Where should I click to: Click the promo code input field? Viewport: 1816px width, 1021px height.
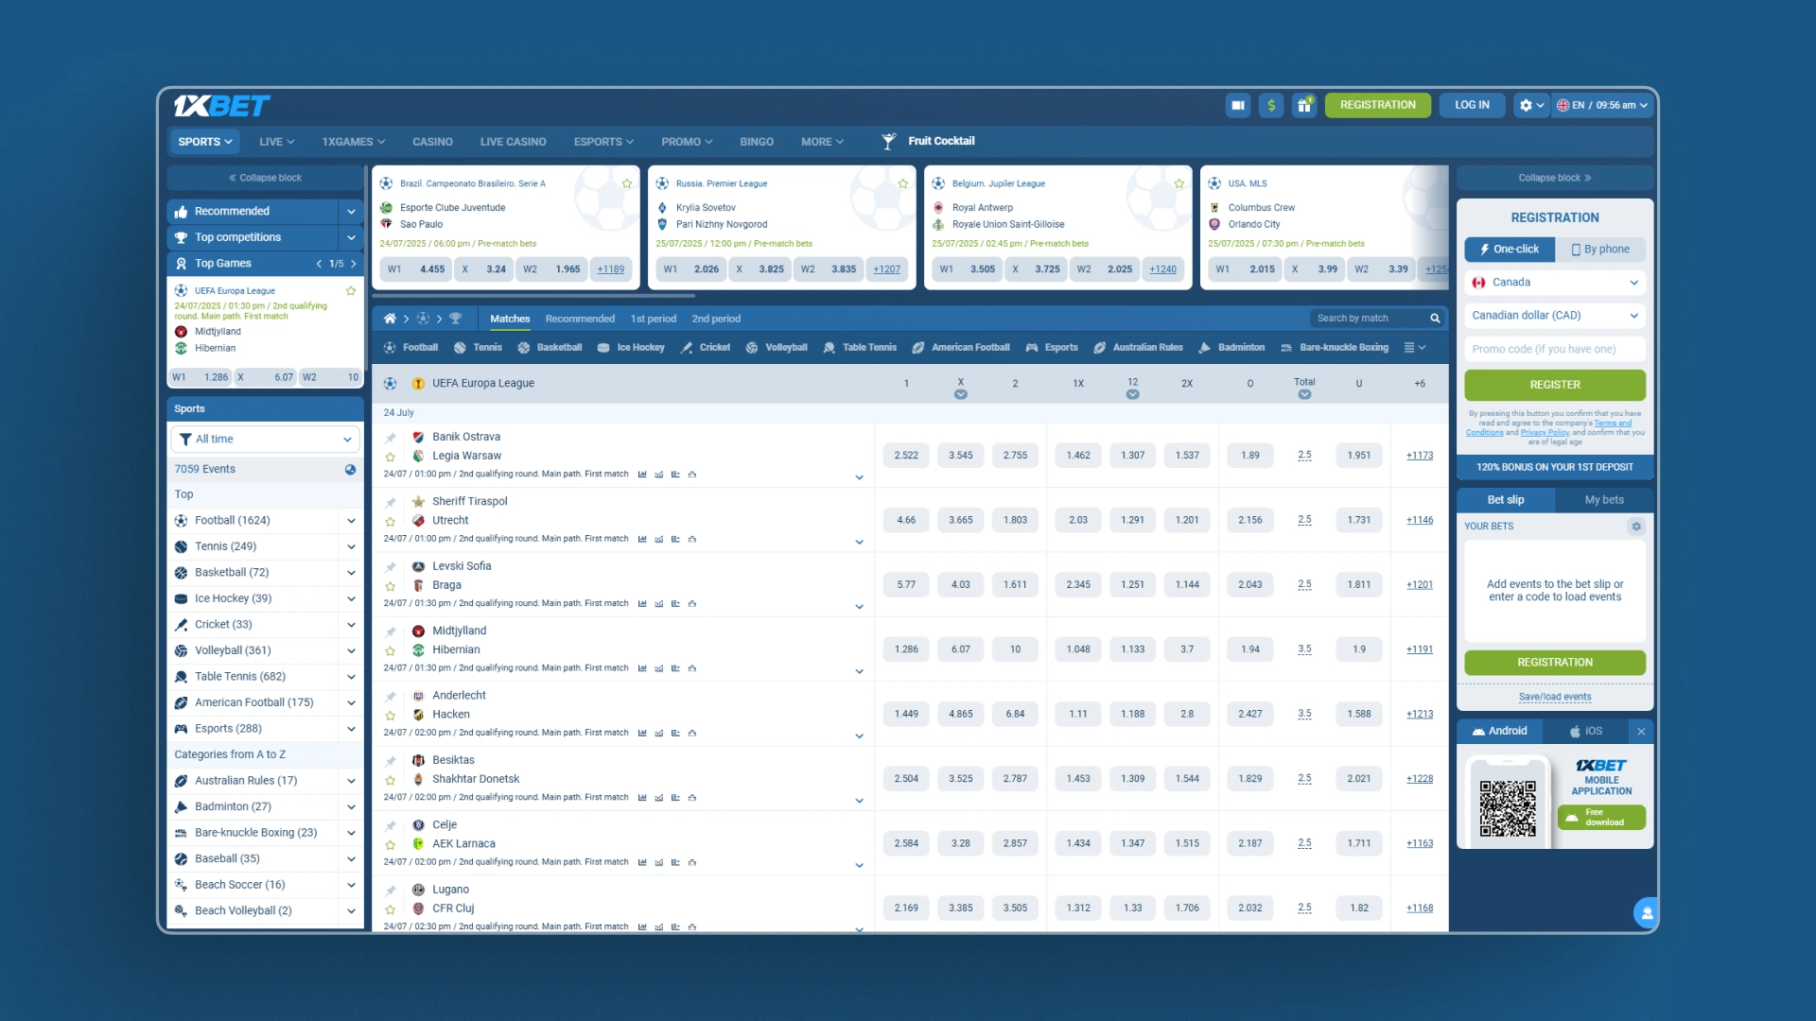tap(1555, 350)
